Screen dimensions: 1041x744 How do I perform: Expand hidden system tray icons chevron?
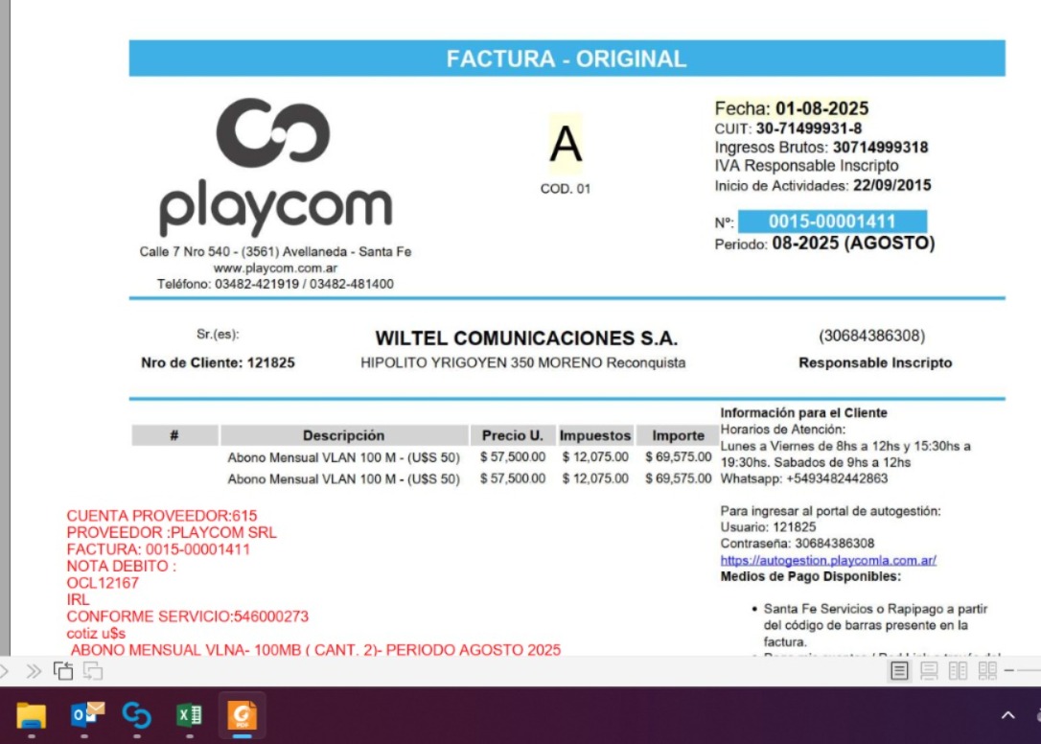point(1007,715)
